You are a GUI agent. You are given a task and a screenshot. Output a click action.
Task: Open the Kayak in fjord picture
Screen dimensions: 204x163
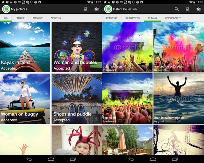[25, 47]
